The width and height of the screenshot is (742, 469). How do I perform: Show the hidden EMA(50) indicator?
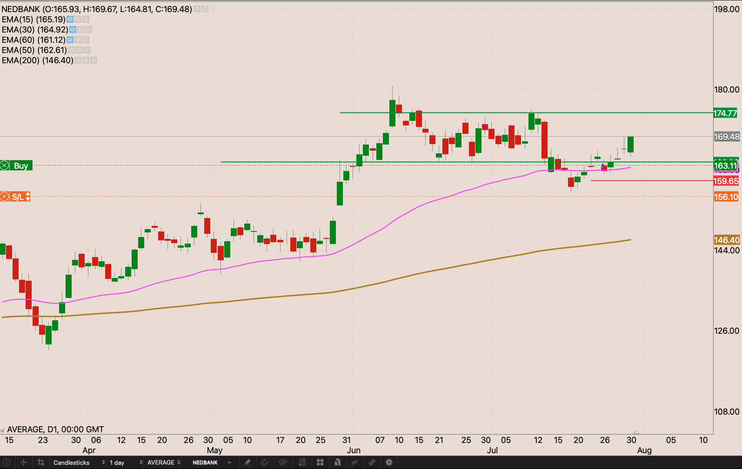coord(72,50)
